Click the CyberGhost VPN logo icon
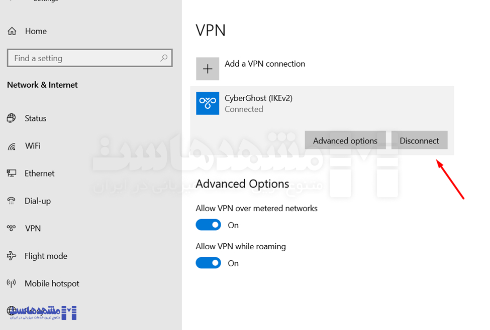This screenshot has height=330, width=490. (x=208, y=103)
